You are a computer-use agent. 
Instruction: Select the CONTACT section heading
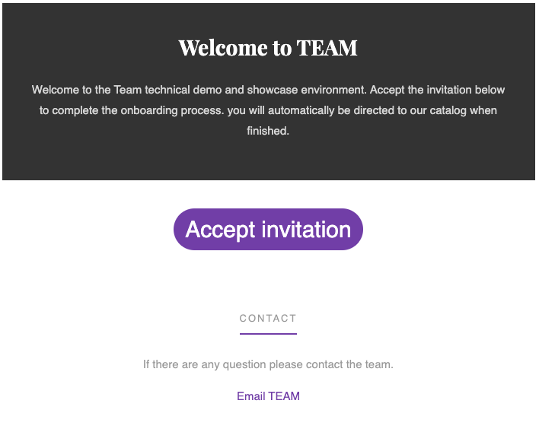pyautogui.click(x=268, y=319)
